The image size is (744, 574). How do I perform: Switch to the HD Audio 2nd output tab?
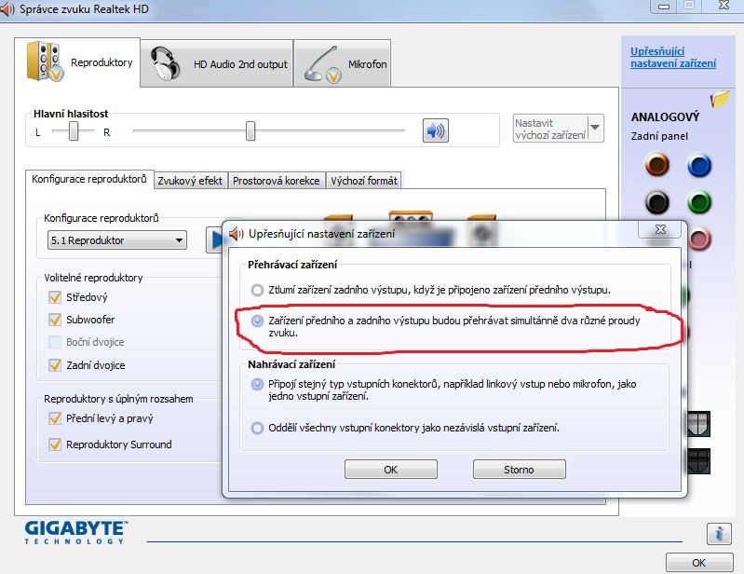tap(217, 64)
